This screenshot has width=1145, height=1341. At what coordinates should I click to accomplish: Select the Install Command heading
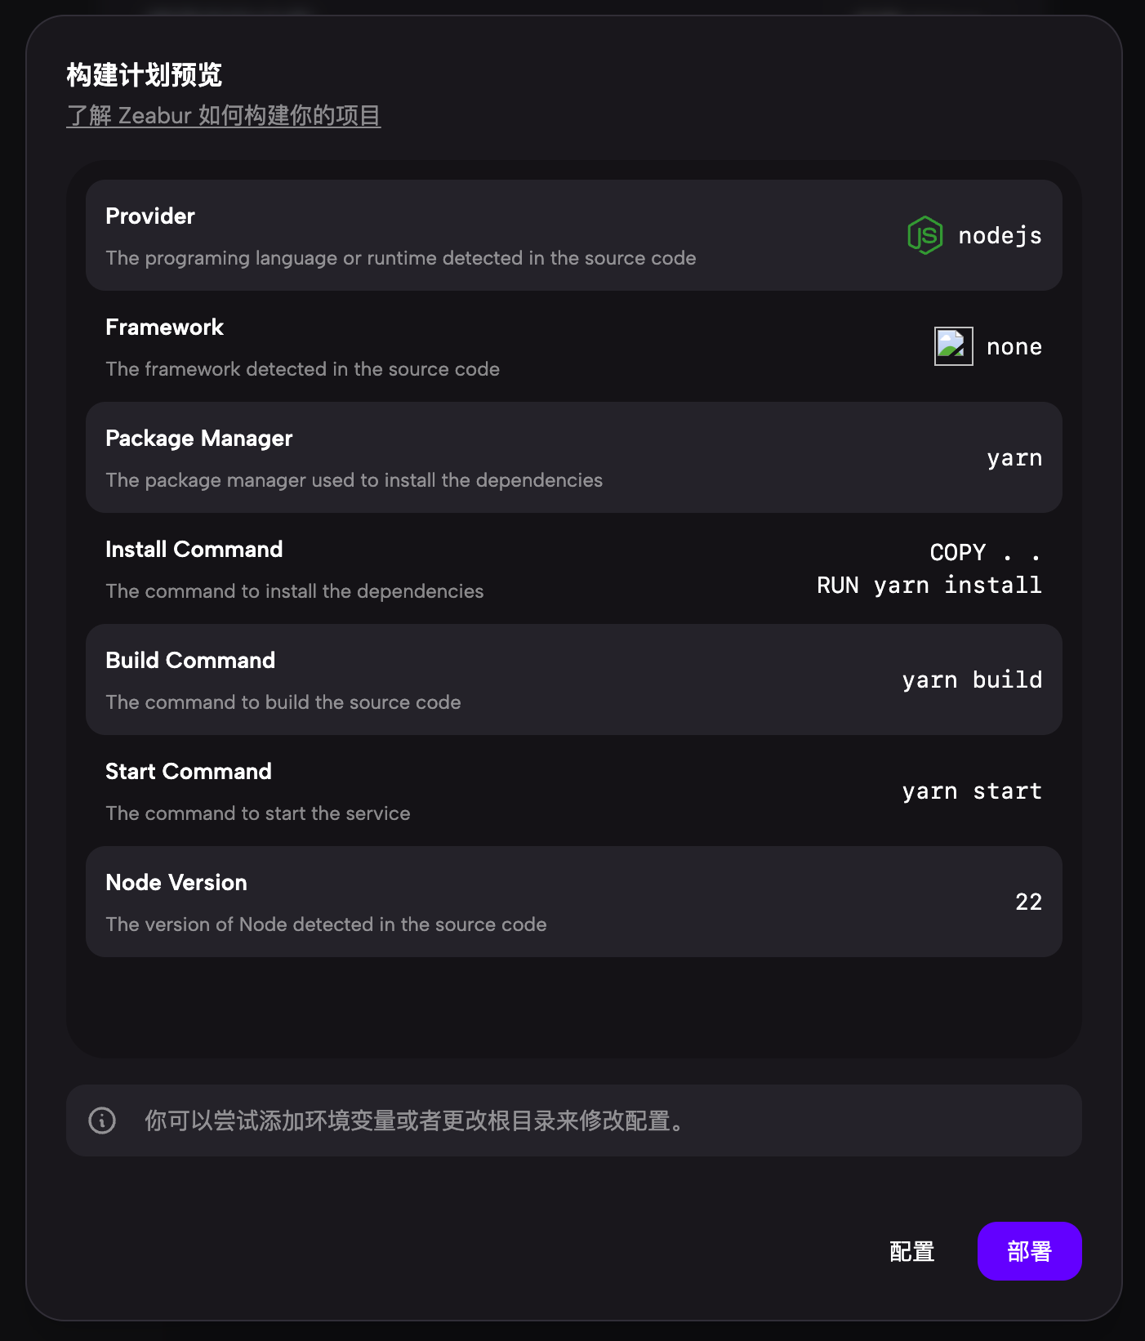[194, 550]
